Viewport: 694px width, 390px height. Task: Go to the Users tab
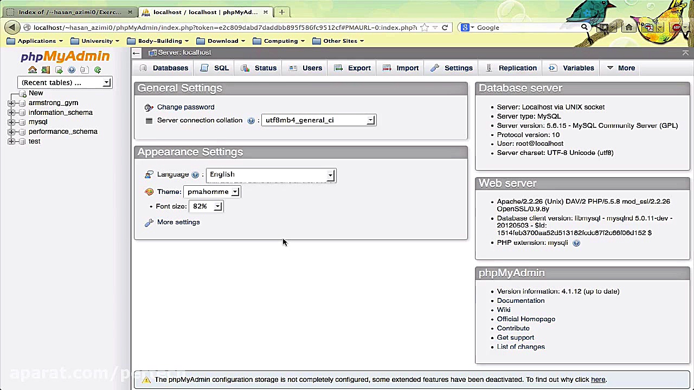306,68
